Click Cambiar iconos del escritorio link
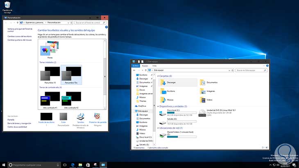The image size is (299, 168). 19,36
